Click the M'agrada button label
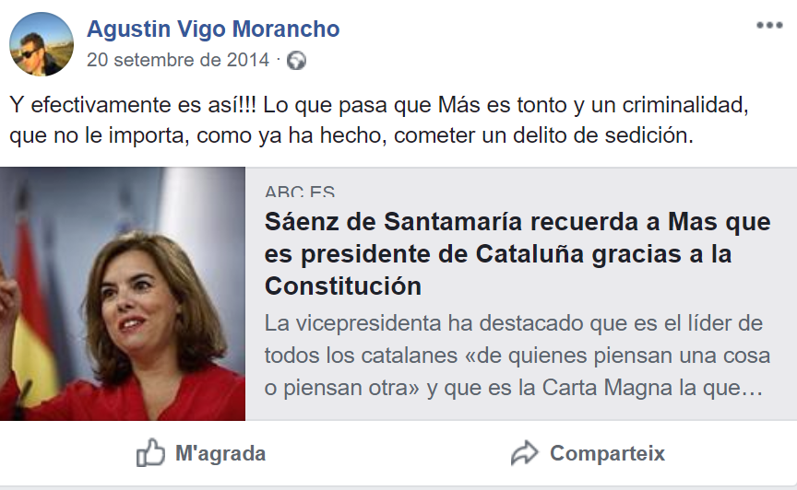Image resolution: width=797 pixels, height=490 pixels. tap(220, 453)
